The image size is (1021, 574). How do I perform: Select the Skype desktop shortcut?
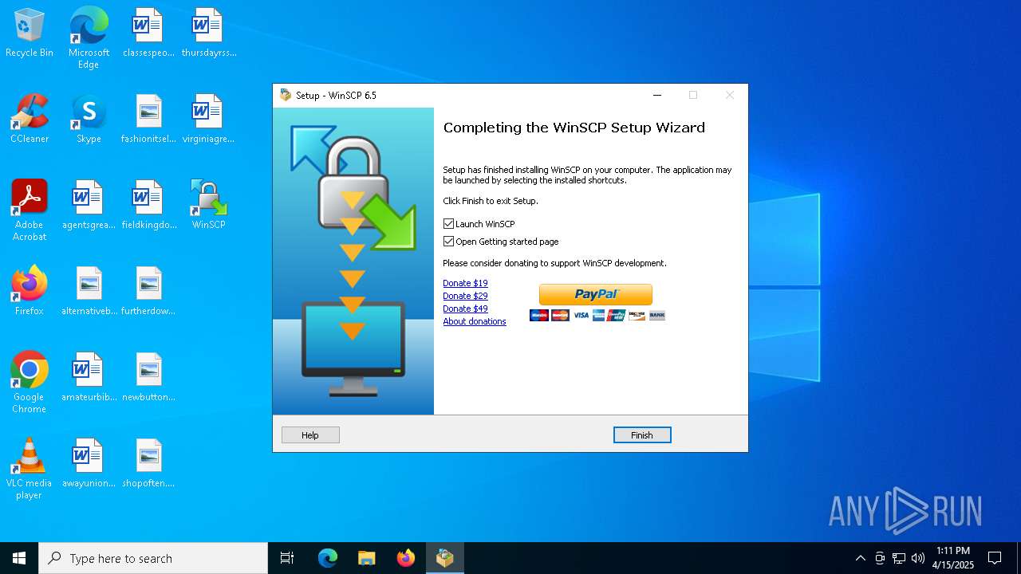89,120
